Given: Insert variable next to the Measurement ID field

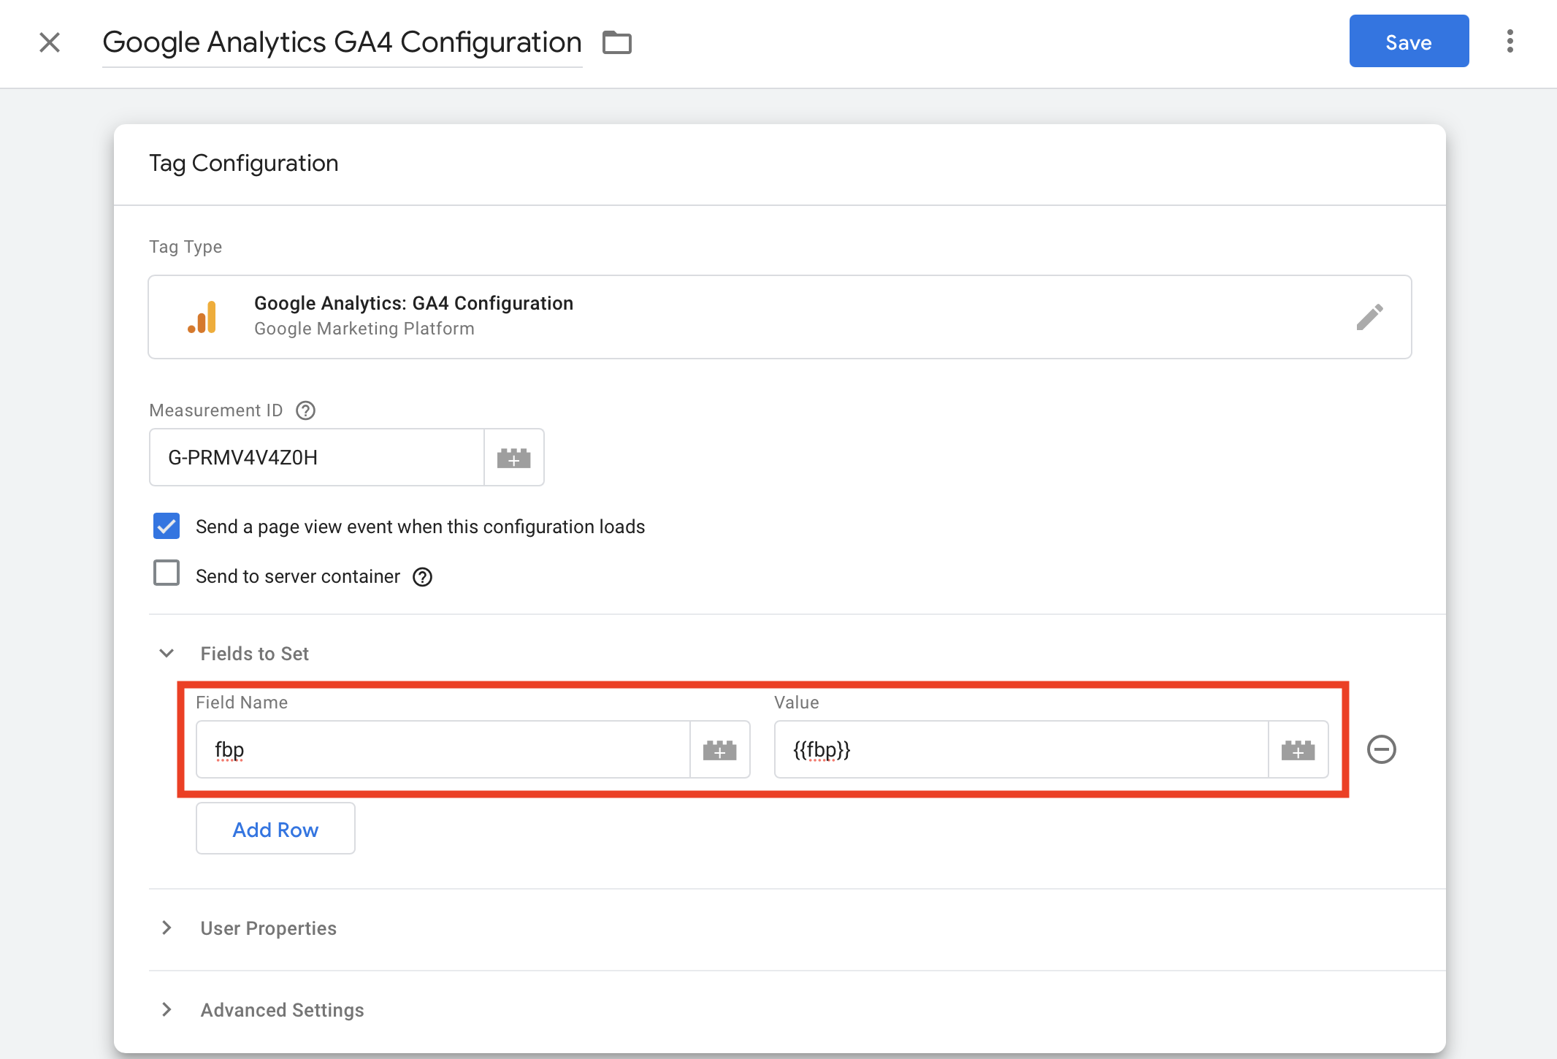Looking at the screenshot, I should tap(514, 457).
